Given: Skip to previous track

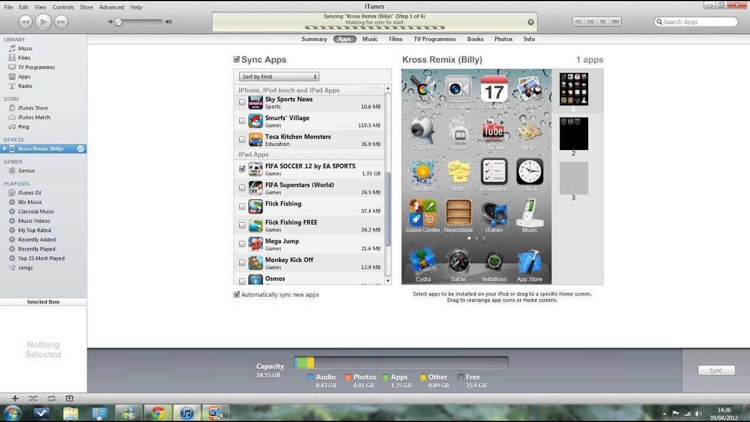Looking at the screenshot, I should (25, 22).
